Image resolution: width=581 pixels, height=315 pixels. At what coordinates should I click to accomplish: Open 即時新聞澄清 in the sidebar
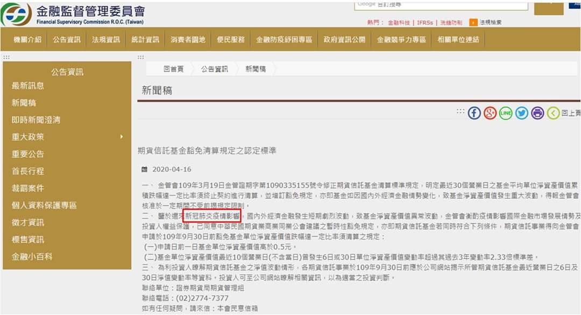[x=36, y=120]
